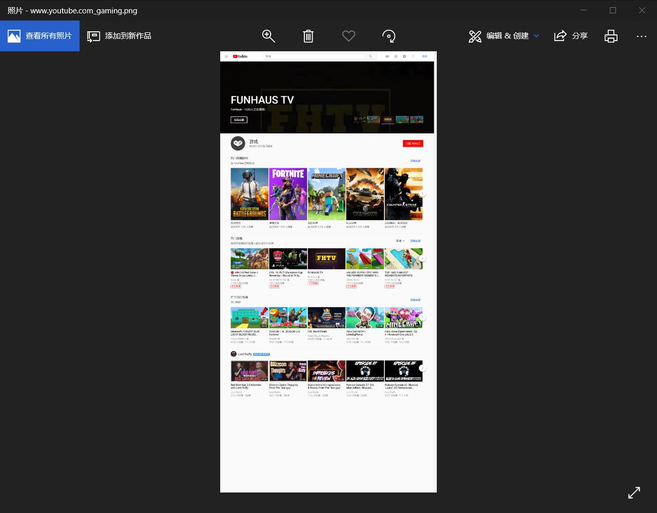The width and height of the screenshot is (657, 513).
Task: Click the displayed YouTube gaming screenshot photo
Action: (x=328, y=272)
